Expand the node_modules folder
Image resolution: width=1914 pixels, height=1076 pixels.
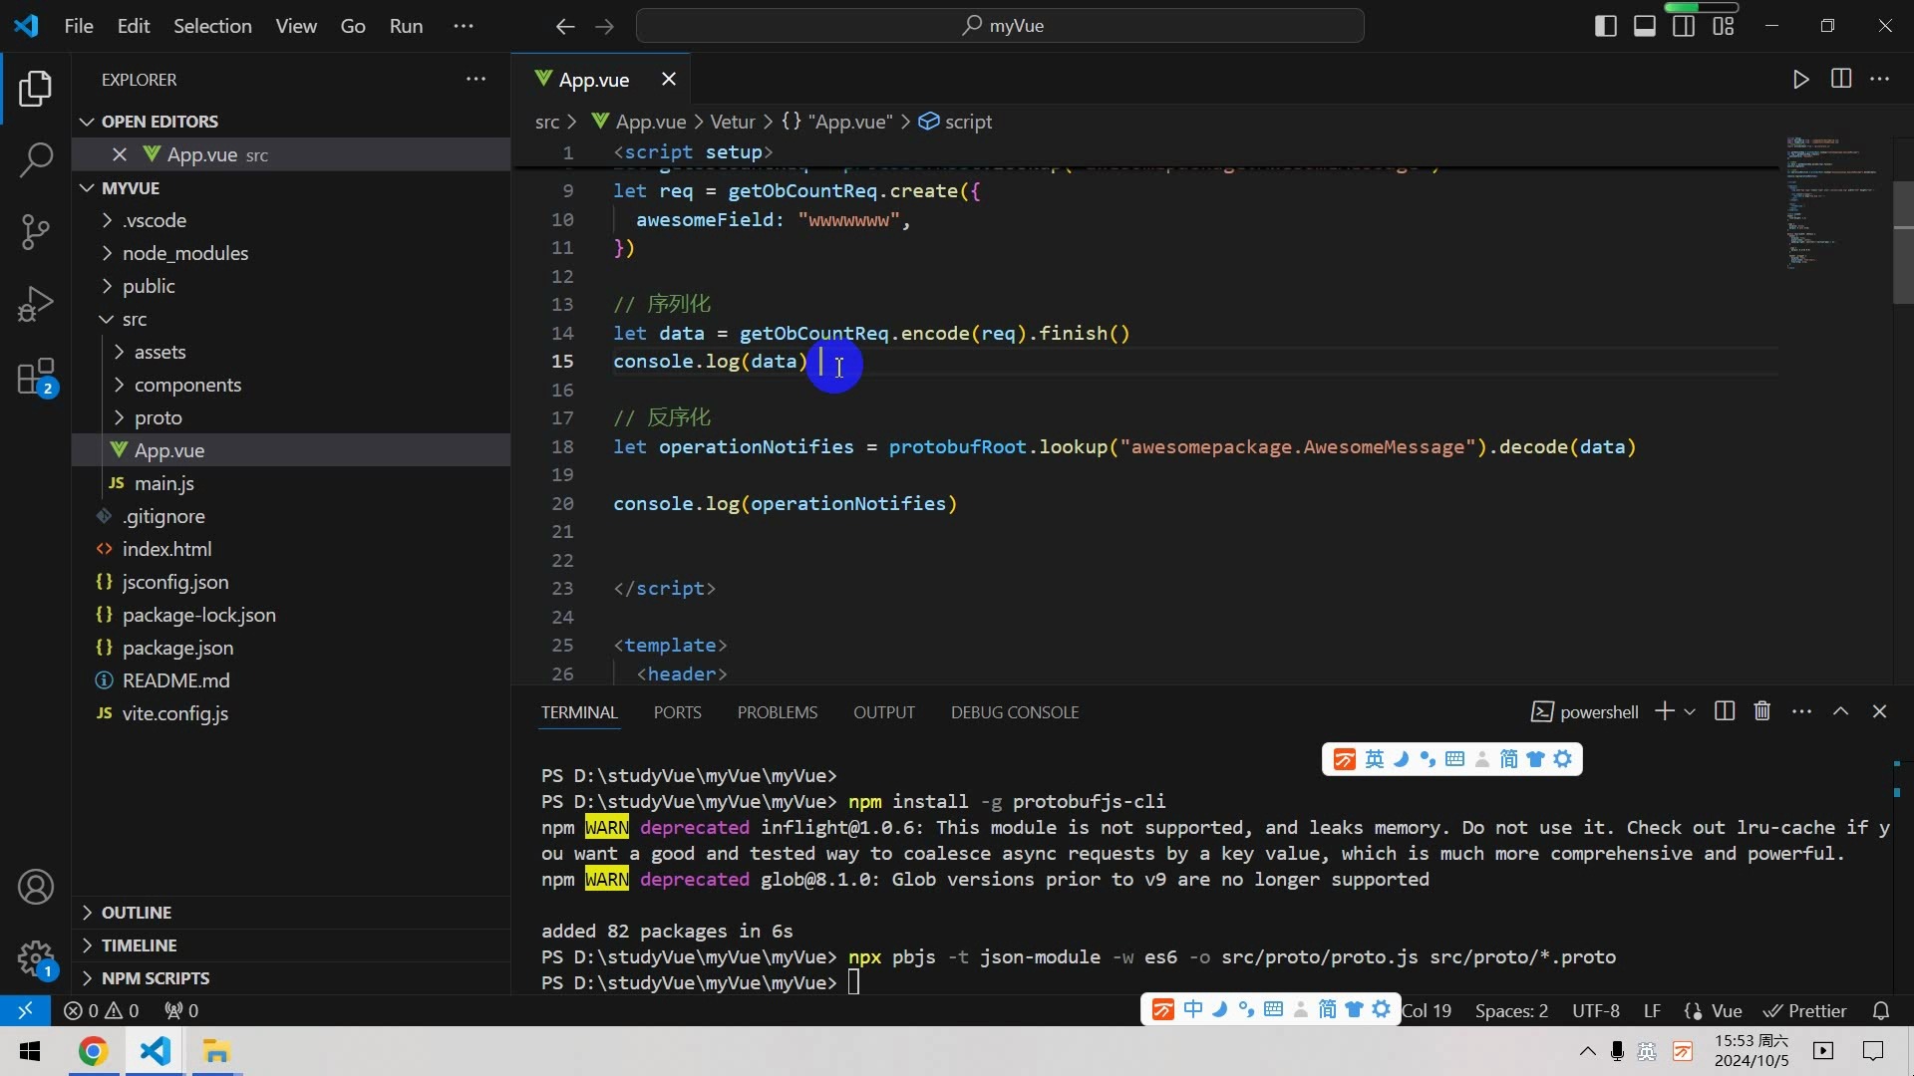(184, 253)
